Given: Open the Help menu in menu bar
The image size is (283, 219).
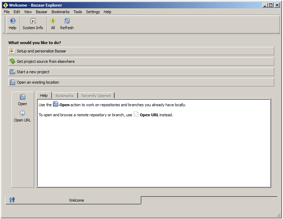Looking at the screenshot, I should click(108, 12).
